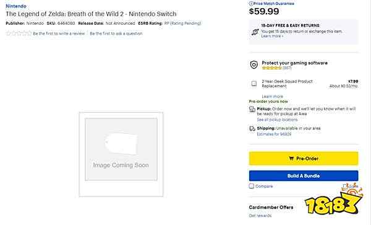Click the Save bookmark icon
The width and height of the screenshot is (371, 225).
(x=345, y=187)
